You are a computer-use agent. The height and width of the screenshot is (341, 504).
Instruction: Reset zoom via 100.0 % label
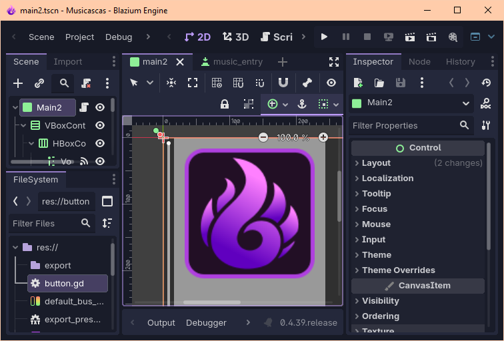coord(293,138)
